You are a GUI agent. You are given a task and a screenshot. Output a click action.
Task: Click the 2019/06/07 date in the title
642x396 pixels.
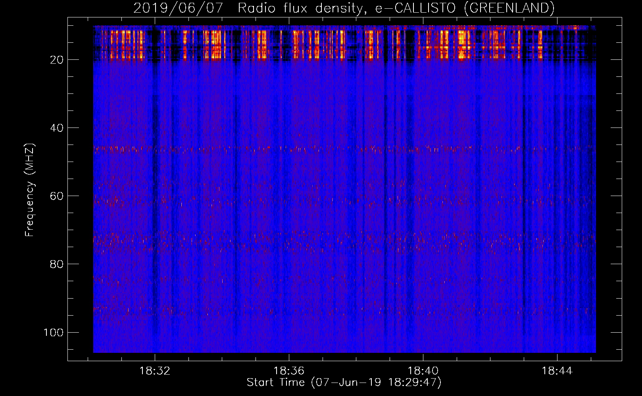[x=178, y=8]
